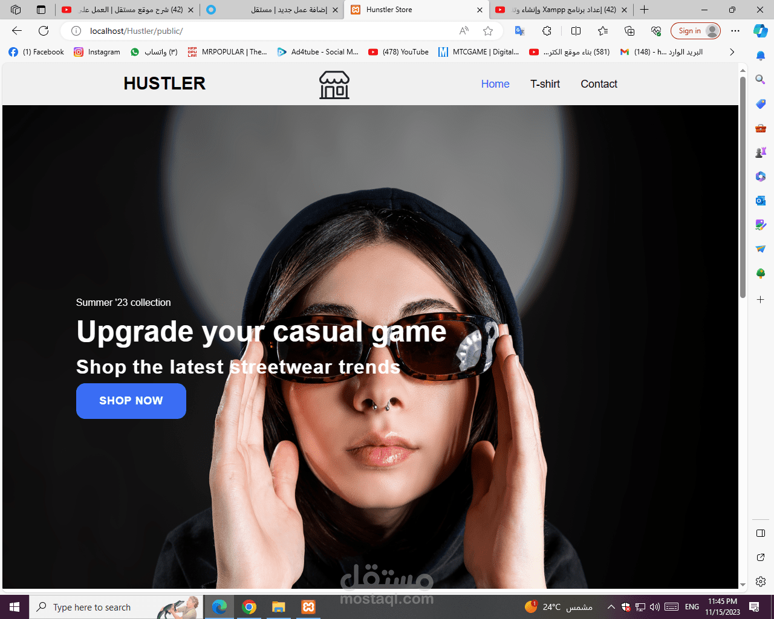Click the page vertical scrollbar thumb

743,187
